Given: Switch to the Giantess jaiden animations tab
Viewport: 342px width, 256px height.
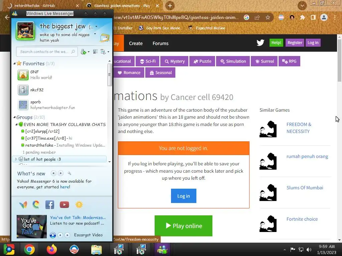Looking at the screenshot, I should (123, 6).
